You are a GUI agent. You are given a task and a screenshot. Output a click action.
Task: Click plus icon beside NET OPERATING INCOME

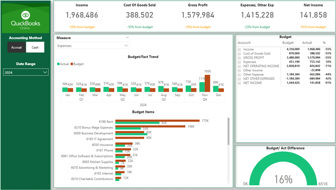tap(239, 66)
